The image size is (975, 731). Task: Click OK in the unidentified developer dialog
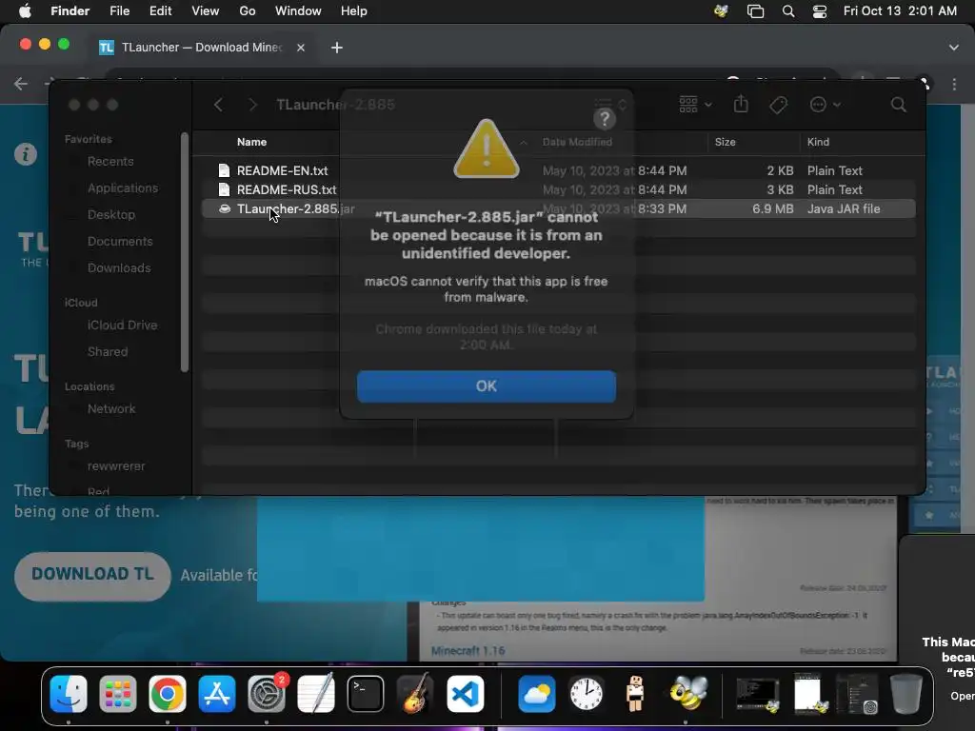click(x=487, y=386)
